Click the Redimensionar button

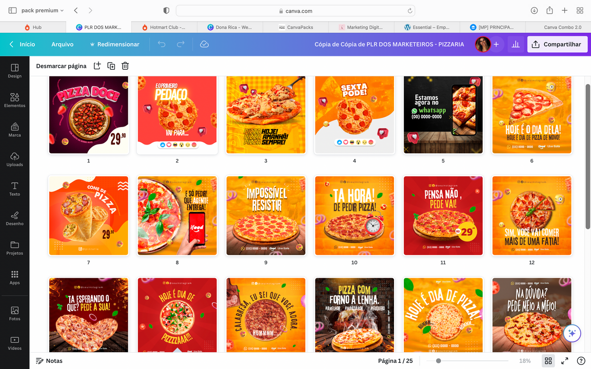click(114, 45)
